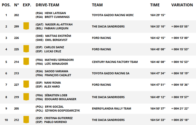196x125 pixels.
Task: Click the yellow EXP badge for car 299
Action: tap(26, 26)
